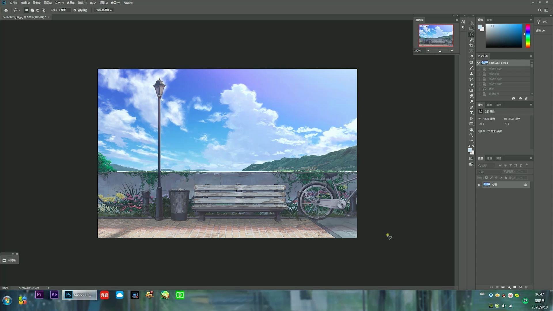Viewport: 553px width, 311px height.
Task: Select the Eyedropper tool
Action: [471, 57]
